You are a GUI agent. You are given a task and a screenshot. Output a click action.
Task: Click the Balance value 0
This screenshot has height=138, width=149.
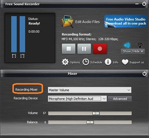pos(45,122)
